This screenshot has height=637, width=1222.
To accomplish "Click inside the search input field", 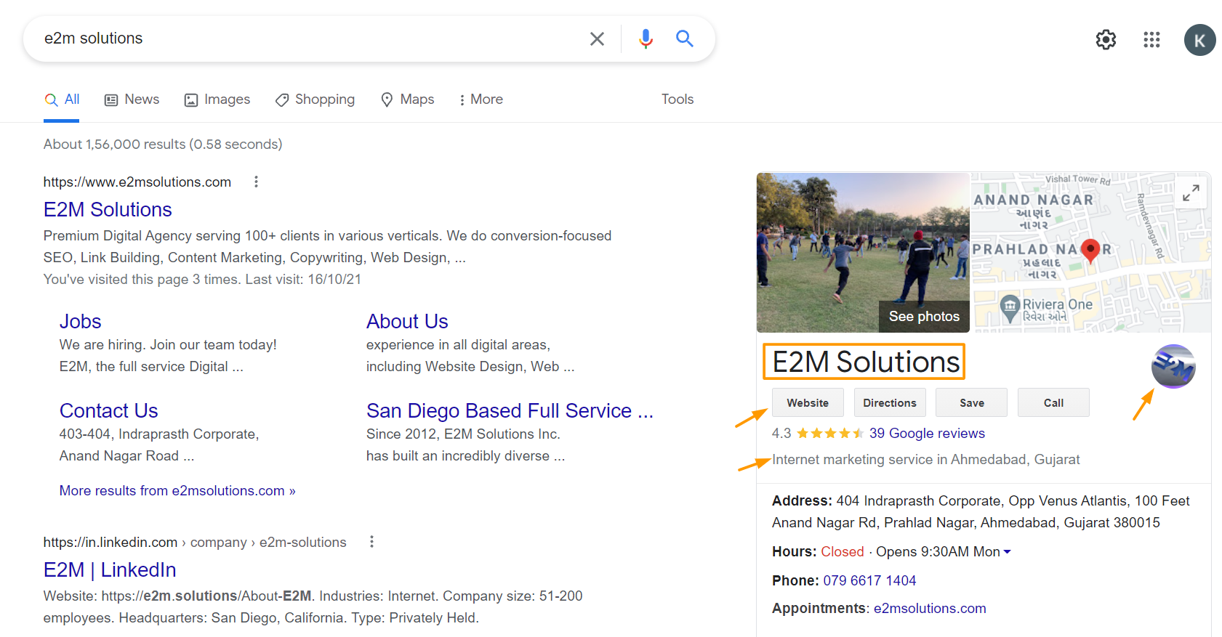I will (305, 38).
